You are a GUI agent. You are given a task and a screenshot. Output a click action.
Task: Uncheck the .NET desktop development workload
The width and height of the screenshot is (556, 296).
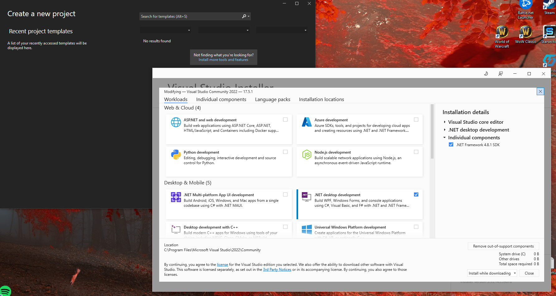[416, 195]
